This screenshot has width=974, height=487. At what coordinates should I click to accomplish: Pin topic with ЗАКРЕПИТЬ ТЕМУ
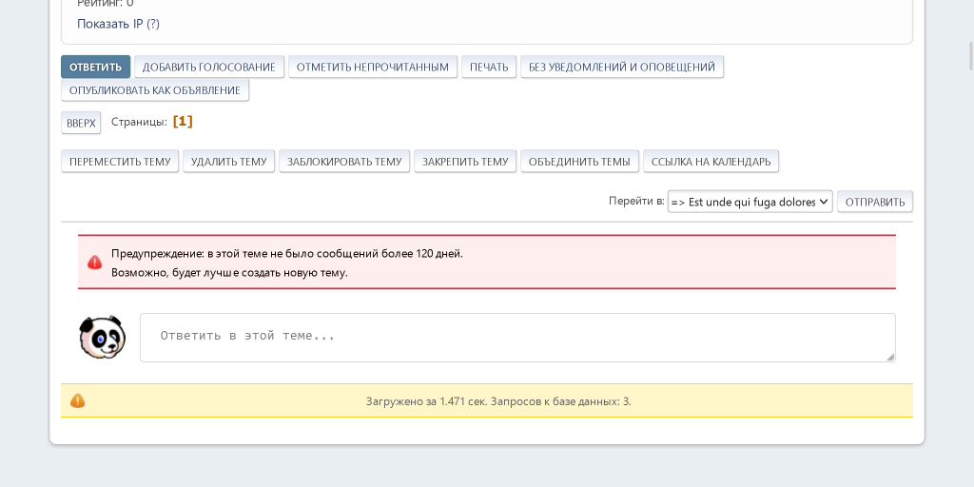click(x=465, y=162)
